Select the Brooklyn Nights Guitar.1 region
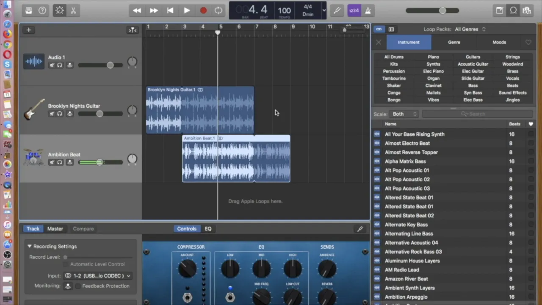This screenshot has width=542, height=305. 200,110
